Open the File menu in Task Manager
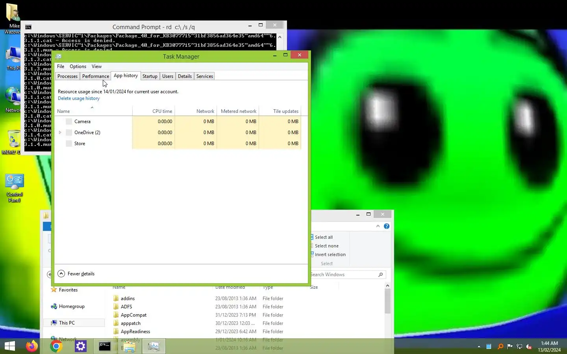 [61, 66]
